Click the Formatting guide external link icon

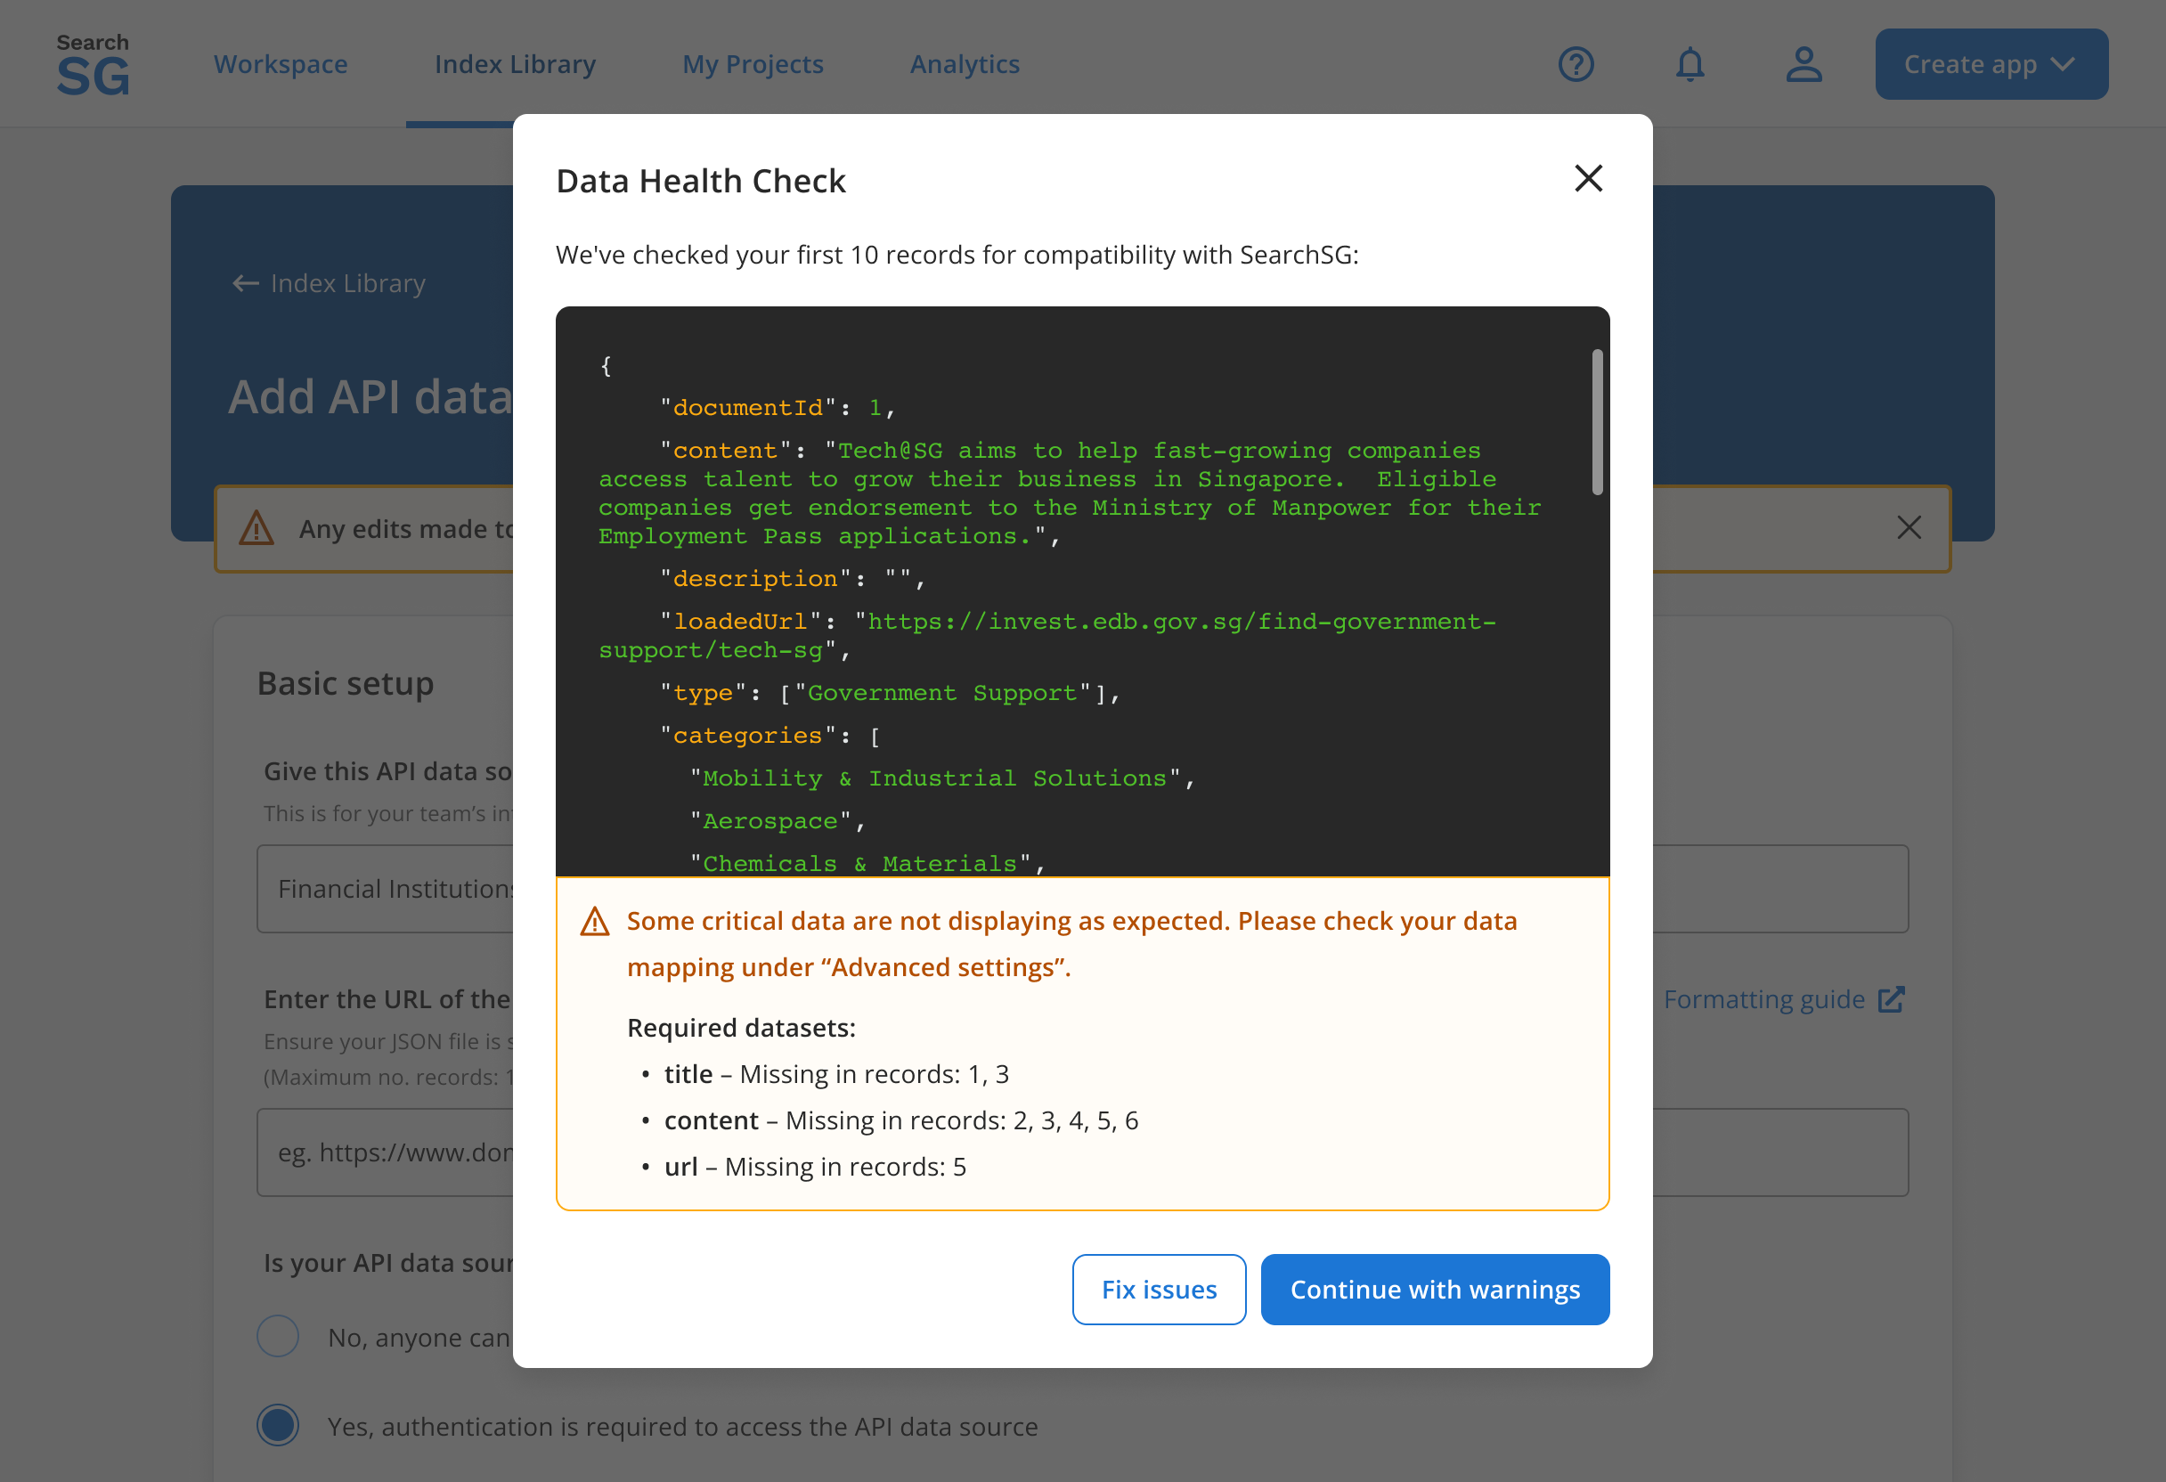pyautogui.click(x=1891, y=999)
